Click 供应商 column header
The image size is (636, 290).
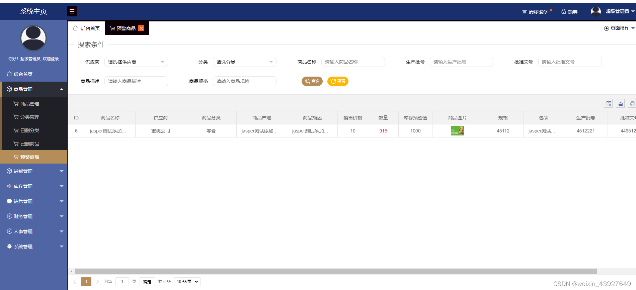pyautogui.click(x=161, y=118)
